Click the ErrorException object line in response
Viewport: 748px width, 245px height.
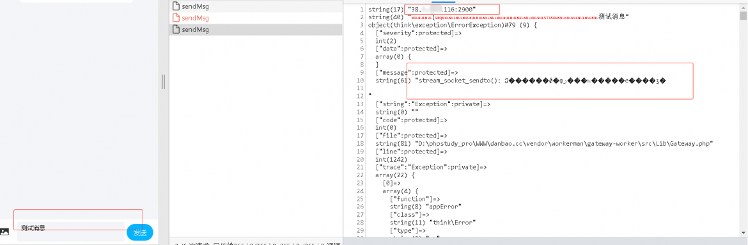[x=453, y=25]
